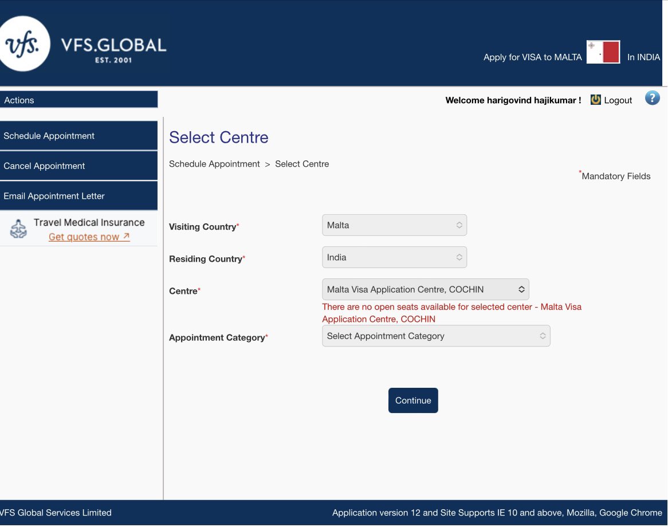Click the Select Centre breadcrumb text
668x527 pixels.
[x=301, y=164]
